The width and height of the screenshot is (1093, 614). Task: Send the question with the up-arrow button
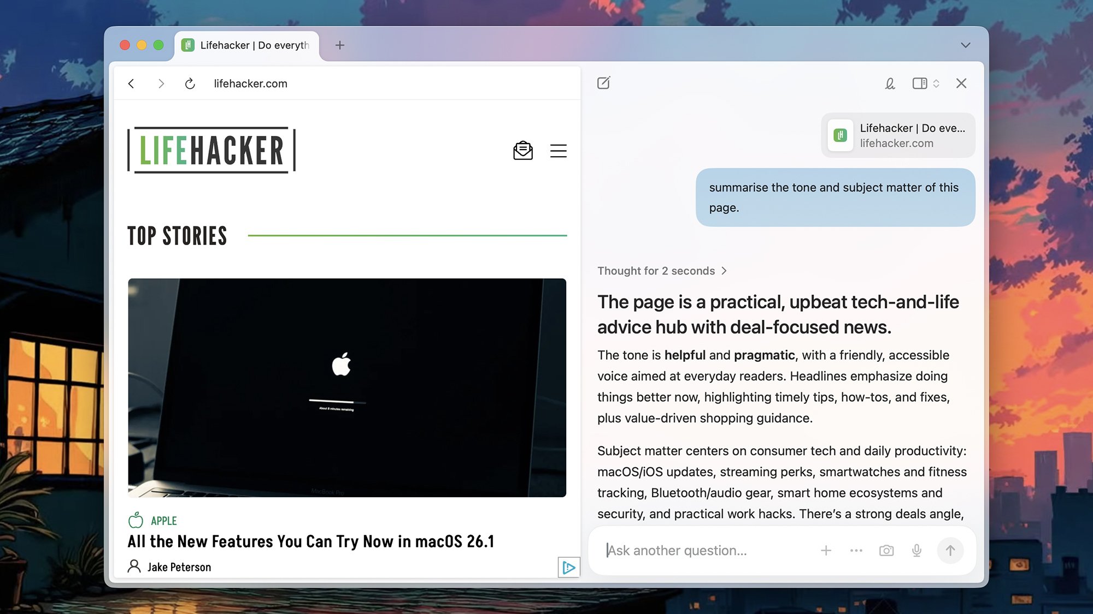click(950, 551)
